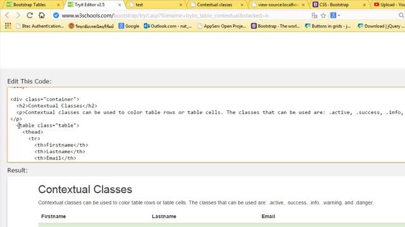Open the Buttons in grids bookmark
Screen dimensions: 405x227
pos(328,26)
